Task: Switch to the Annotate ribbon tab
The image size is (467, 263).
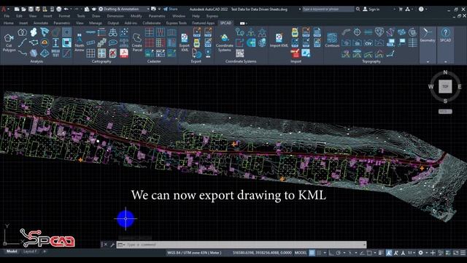Action: 41,23
